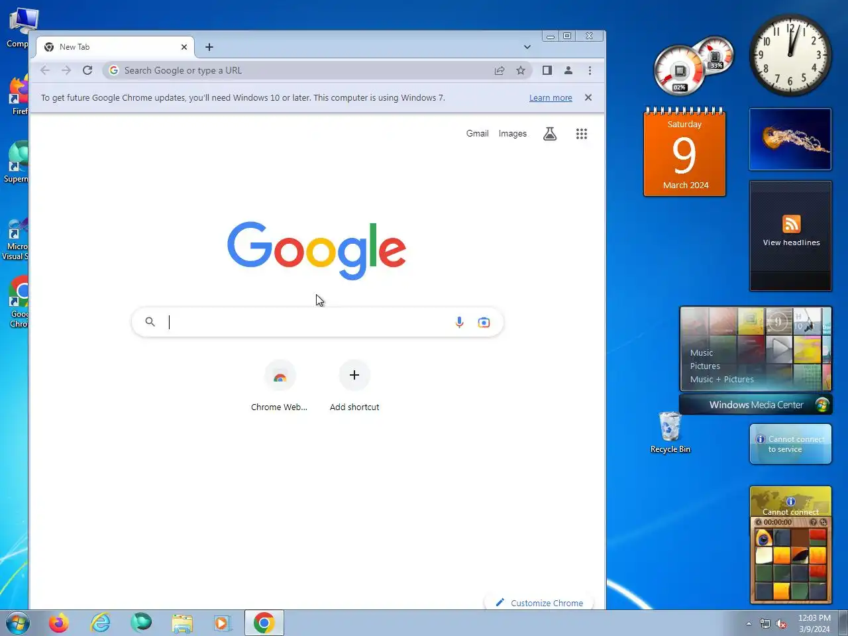Start voice search with the microphone
The width and height of the screenshot is (848, 636).
point(459,322)
